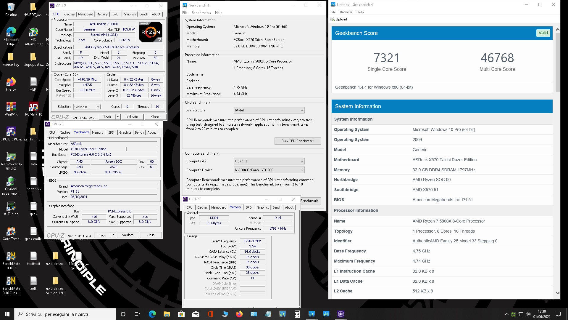Open the Cestino recycle bin desktop icon
Image resolution: width=568 pixels, height=320 pixels.
pos(11,9)
